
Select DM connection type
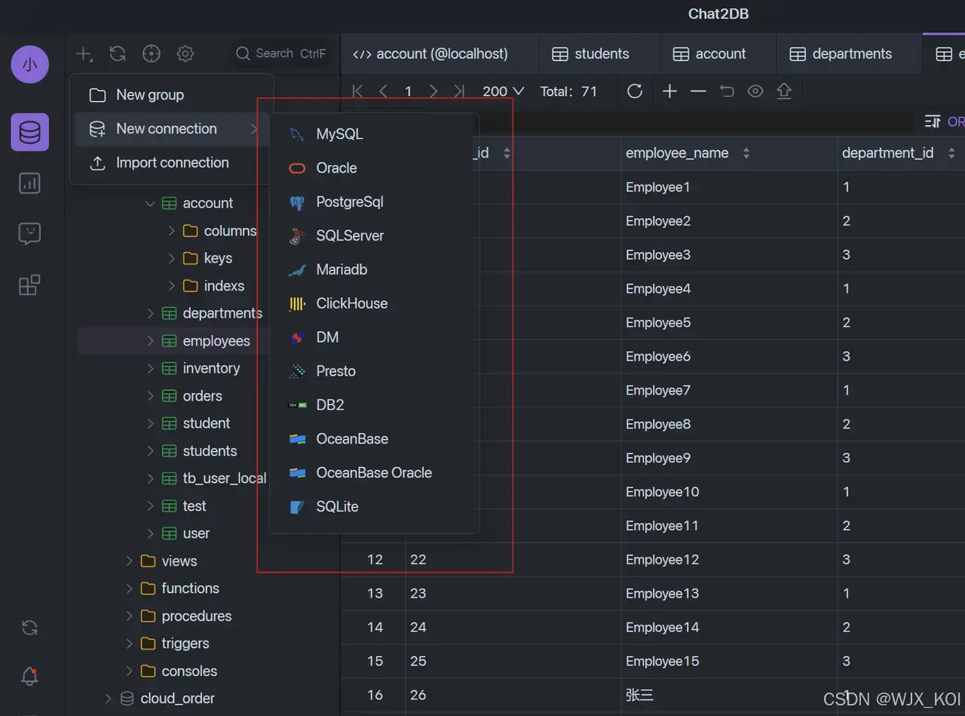pyautogui.click(x=375, y=337)
